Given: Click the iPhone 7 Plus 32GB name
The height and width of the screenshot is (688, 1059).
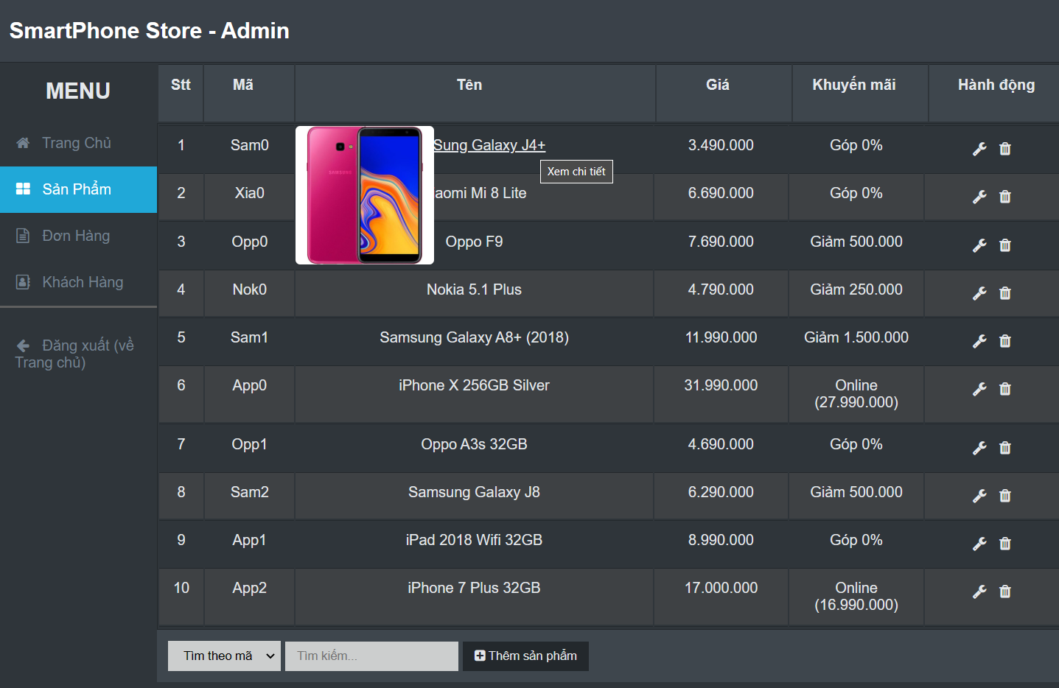Looking at the screenshot, I should 474,588.
